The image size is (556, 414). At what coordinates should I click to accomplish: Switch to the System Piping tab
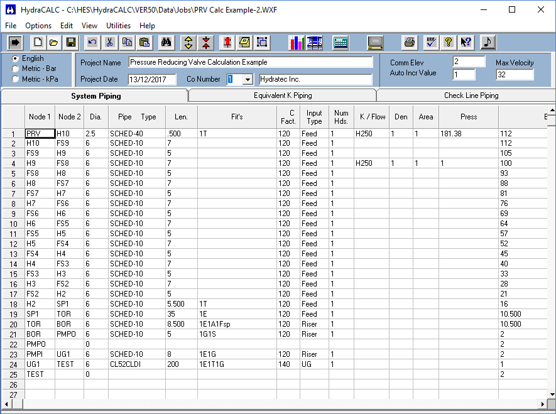coord(95,96)
